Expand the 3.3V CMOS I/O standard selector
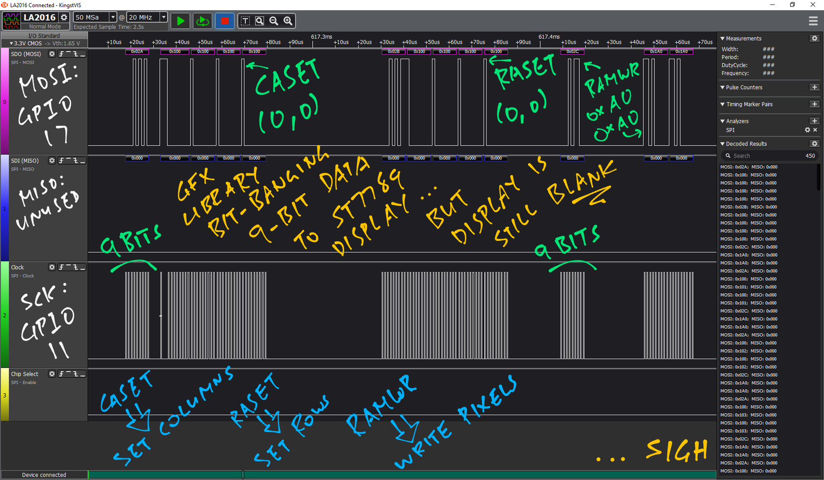Image resolution: width=824 pixels, height=480 pixels. click(11, 44)
